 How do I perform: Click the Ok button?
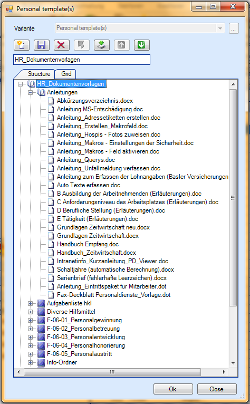(x=173, y=389)
